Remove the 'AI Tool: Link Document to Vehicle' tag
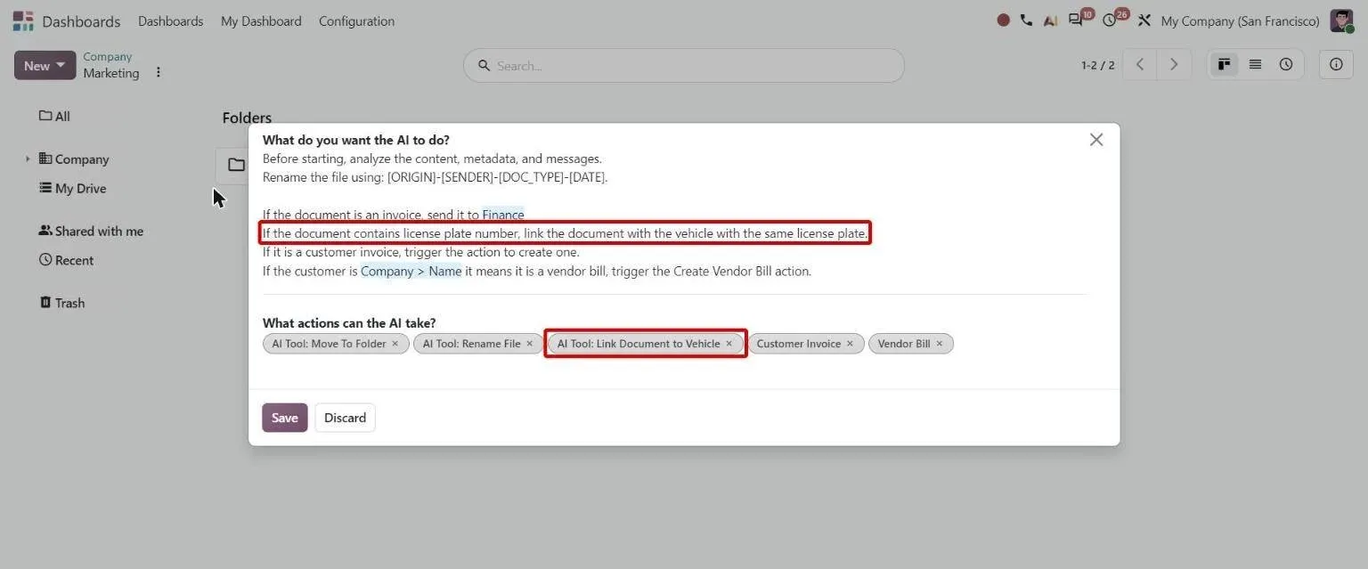Image resolution: width=1368 pixels, height=569 pixels. [729, 344]
